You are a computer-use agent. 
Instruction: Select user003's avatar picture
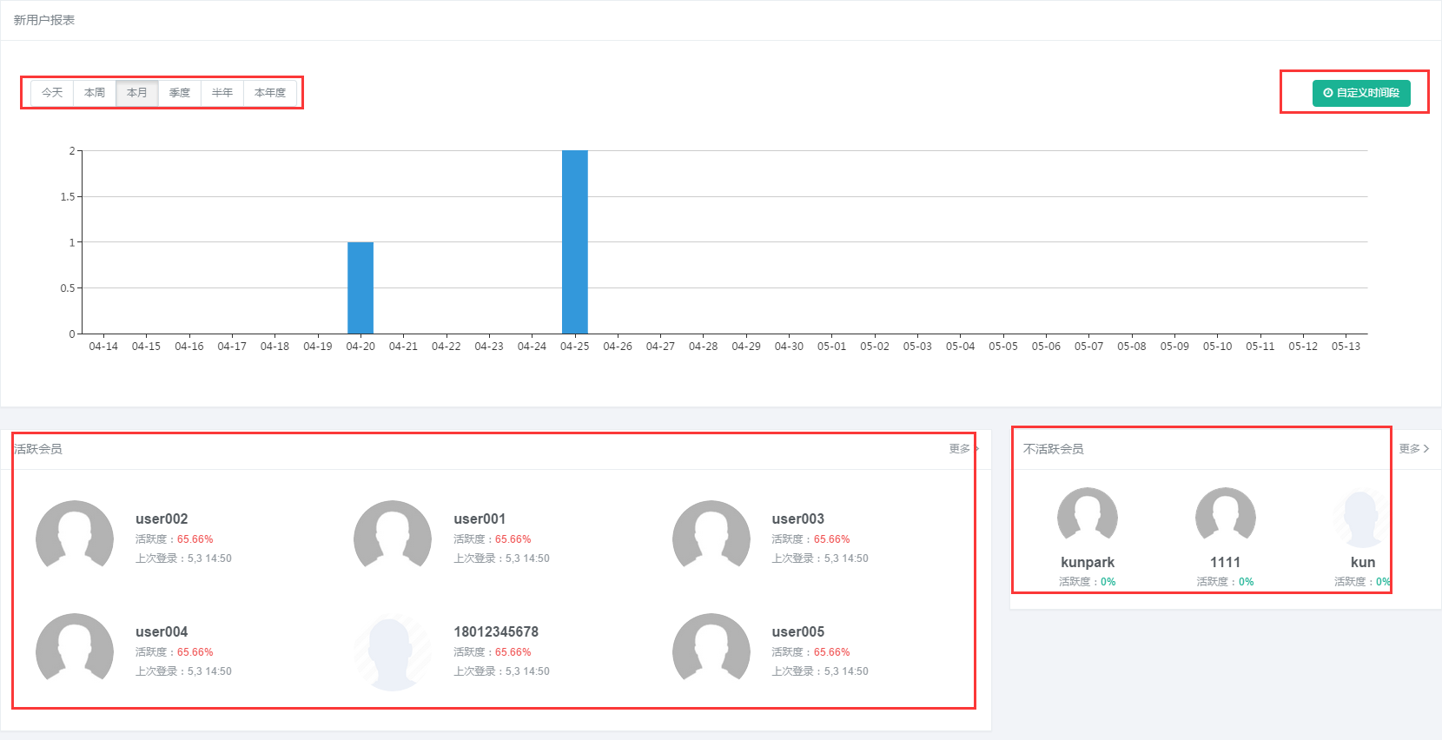tap(711, 538)
